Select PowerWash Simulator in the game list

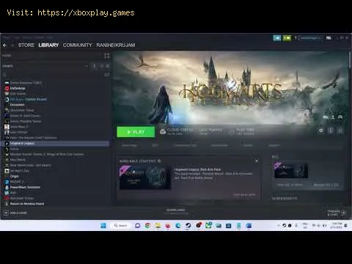click(25, 187)
